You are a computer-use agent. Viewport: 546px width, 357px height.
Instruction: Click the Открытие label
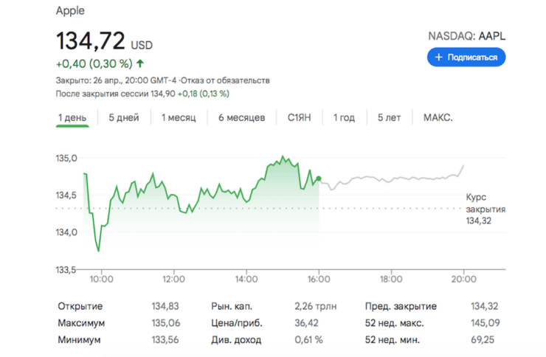tap(80, 306)
